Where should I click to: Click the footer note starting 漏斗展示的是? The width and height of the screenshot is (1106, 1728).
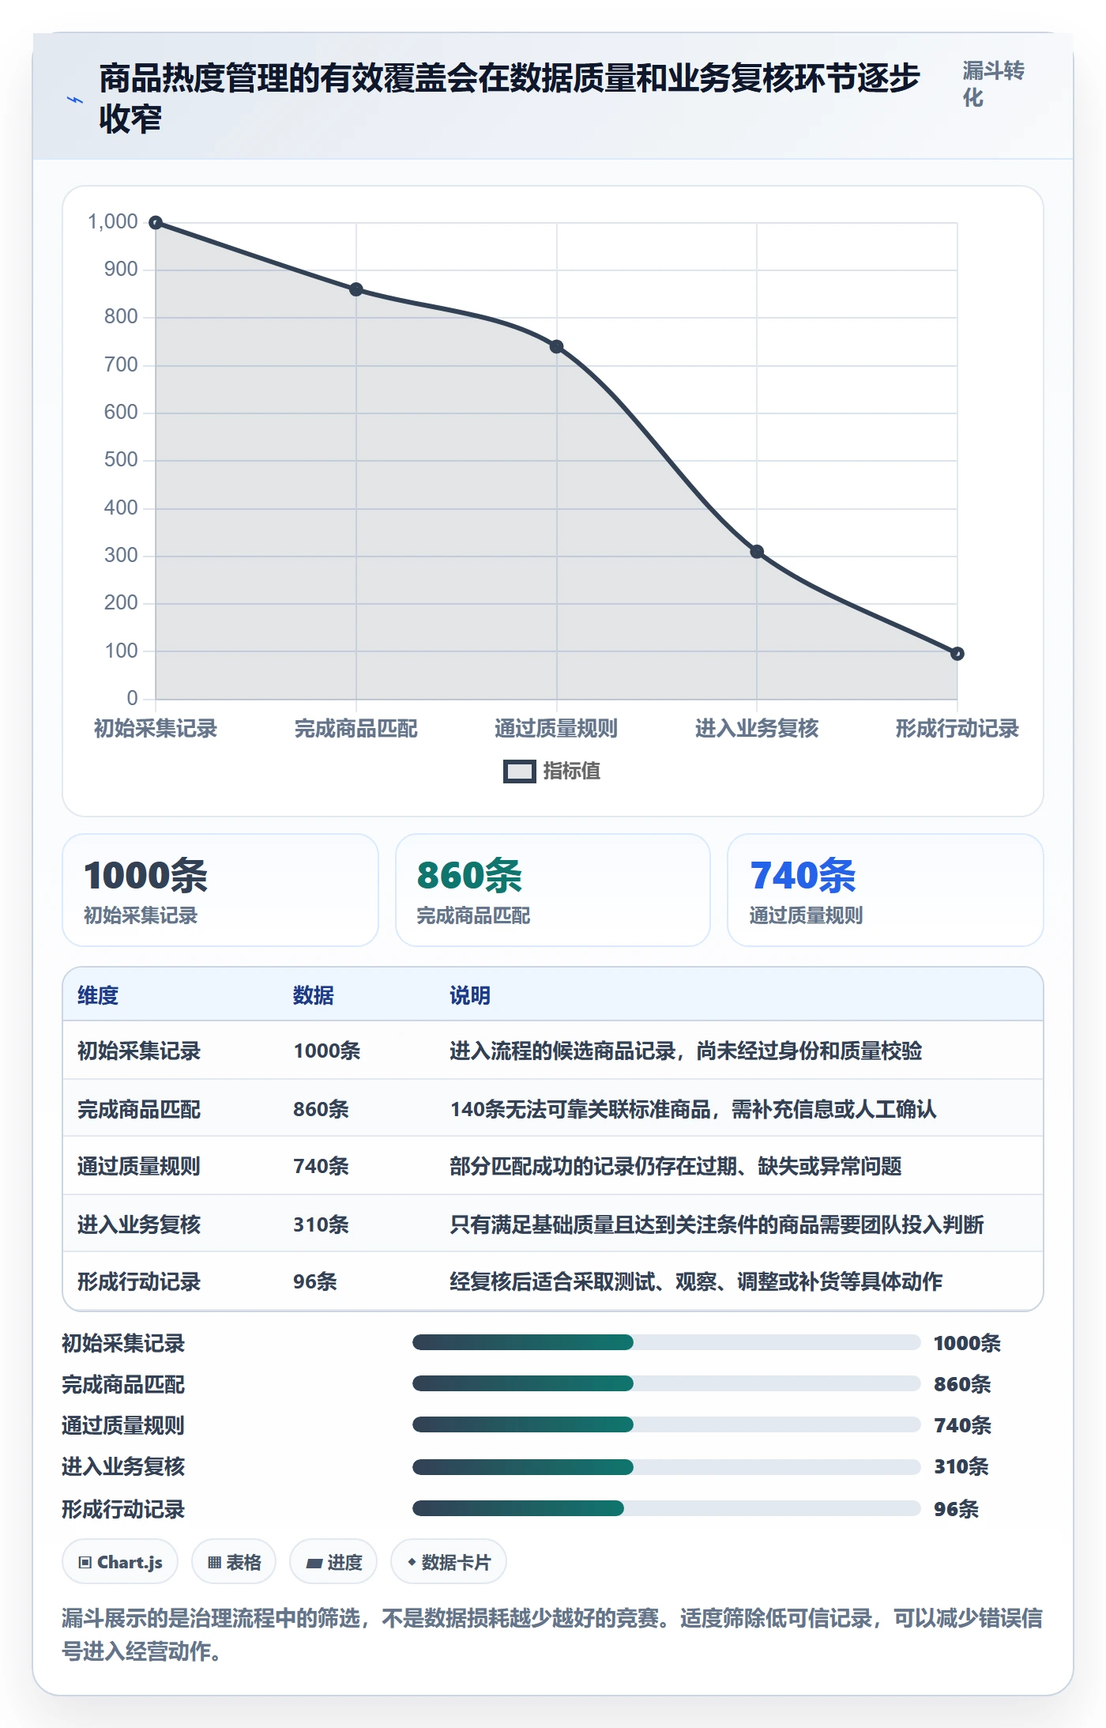(x=552, y=1635)
